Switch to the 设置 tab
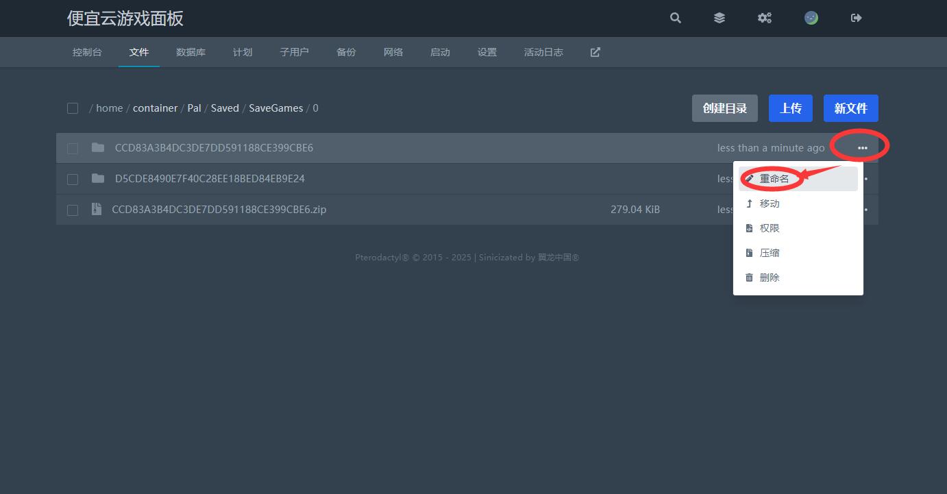Image resolution: width=947 pixels, height=494 pixels. (487, 52)
